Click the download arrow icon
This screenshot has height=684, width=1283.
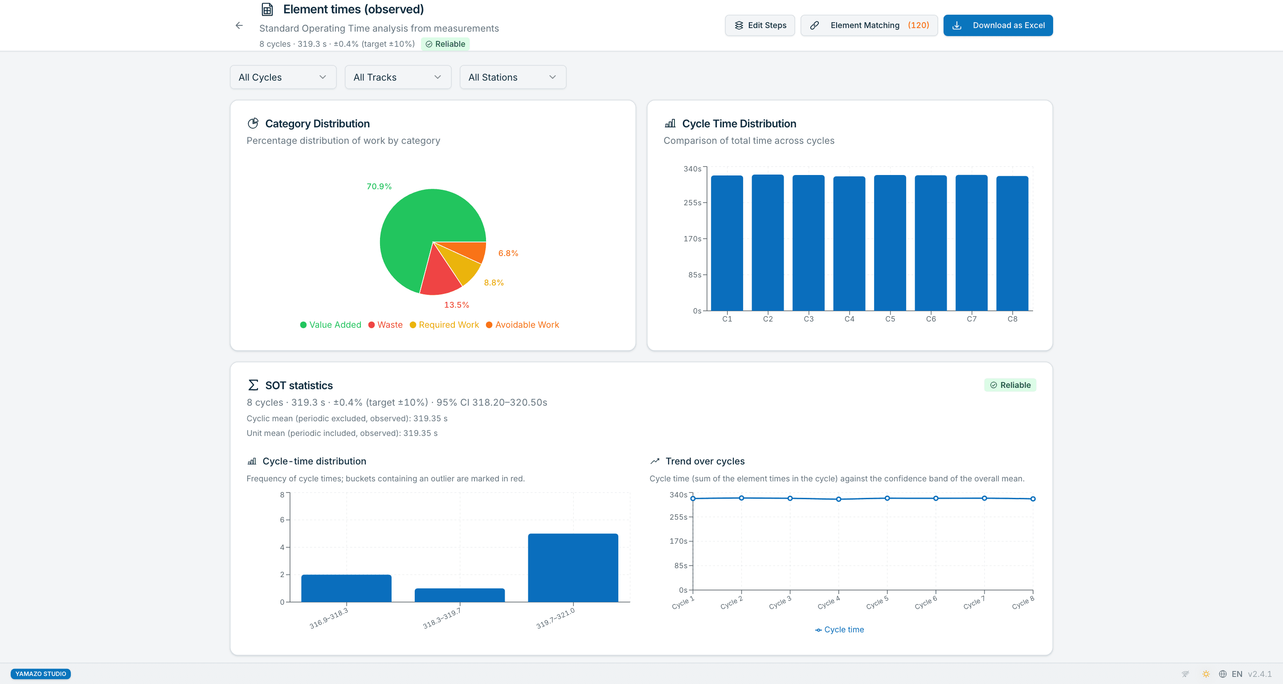(x=956, y=25)
